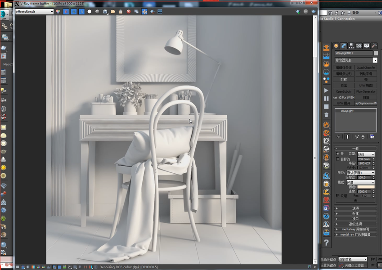Toggle the 纹理 texture checkbox
The height and width of the screenshot is (270, 382).
(337, 195)
